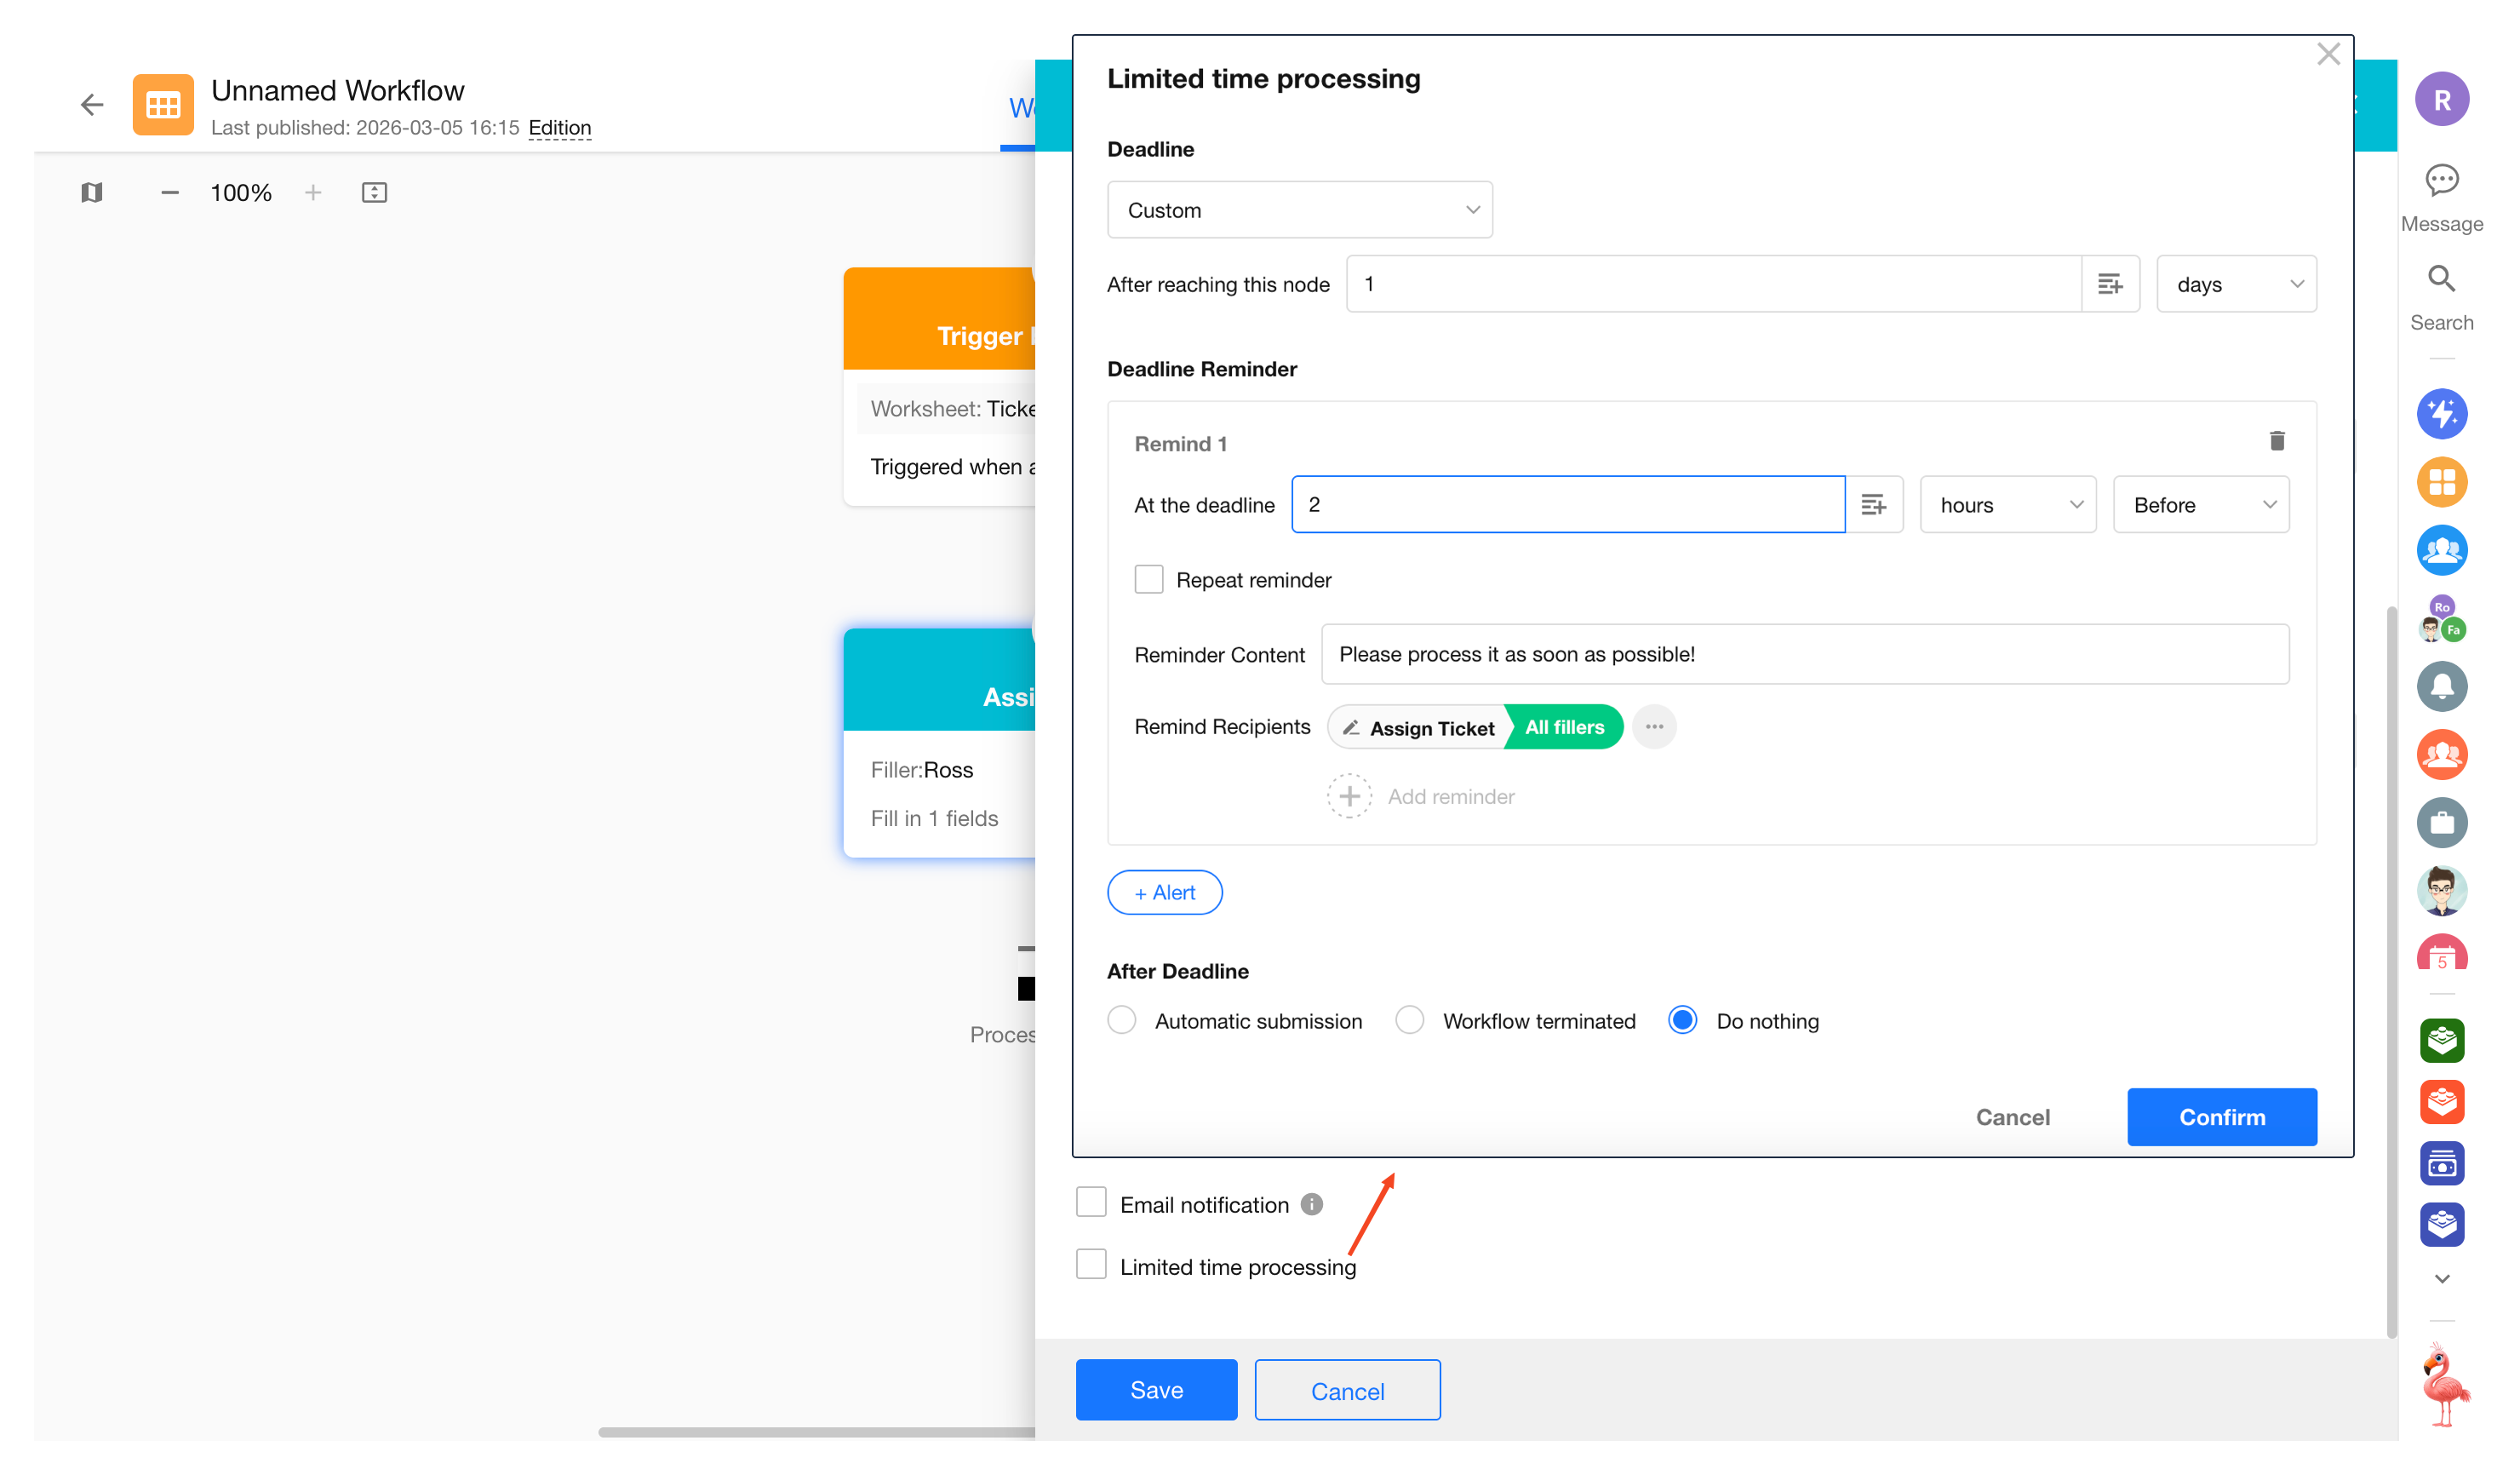Click the Reminder Content text field
Screen dimensions: 2520x1475
1804,654
